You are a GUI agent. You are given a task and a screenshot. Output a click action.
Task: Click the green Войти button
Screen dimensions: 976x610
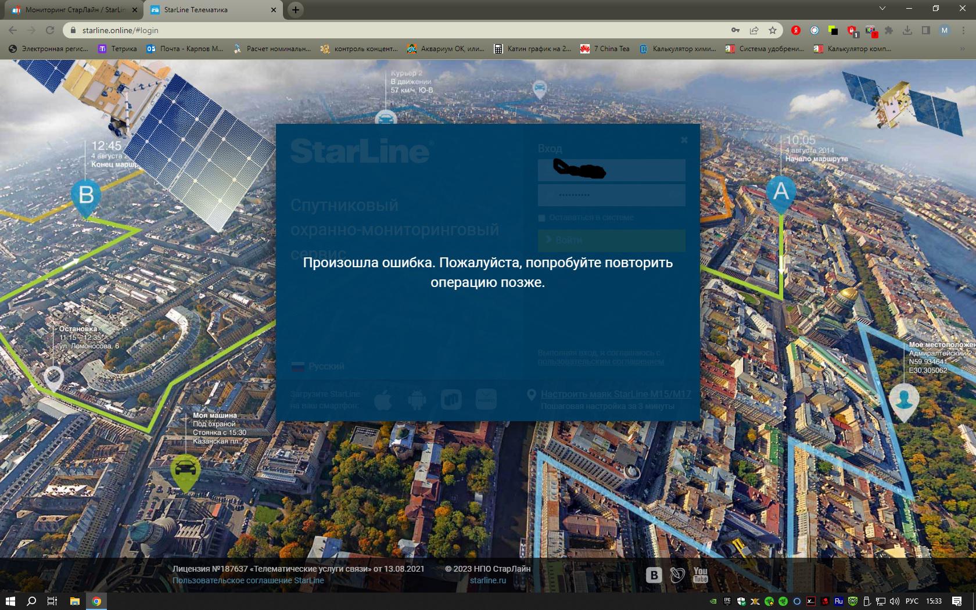tap(611, 240)
